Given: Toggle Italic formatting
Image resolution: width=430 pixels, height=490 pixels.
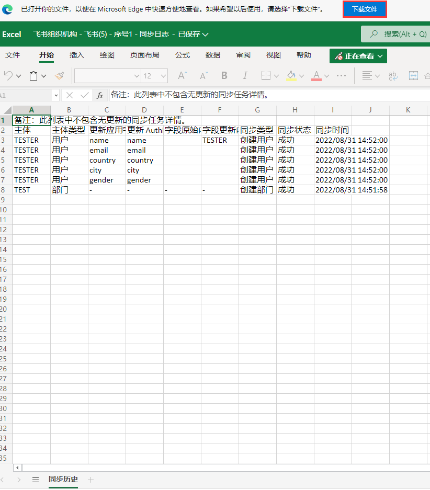Looking at the screenshot, I should point(244,76).
